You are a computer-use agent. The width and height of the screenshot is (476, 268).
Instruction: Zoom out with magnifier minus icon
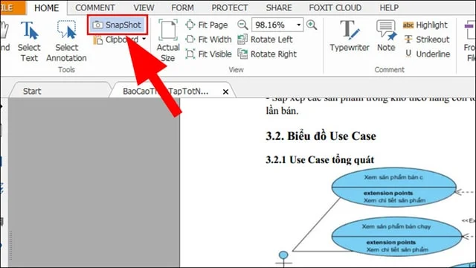point(242,25)
